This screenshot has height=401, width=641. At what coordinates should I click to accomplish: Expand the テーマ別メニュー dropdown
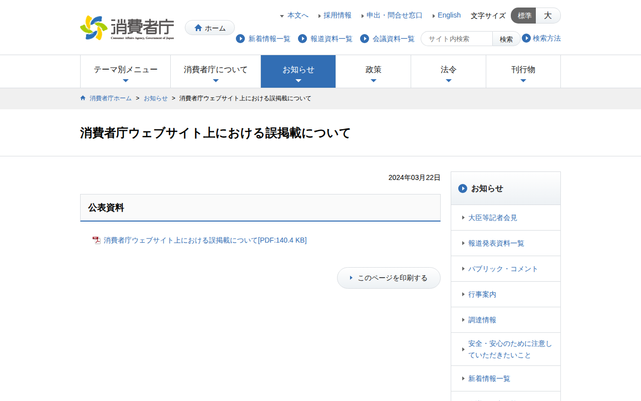click(x=125, y=71)
